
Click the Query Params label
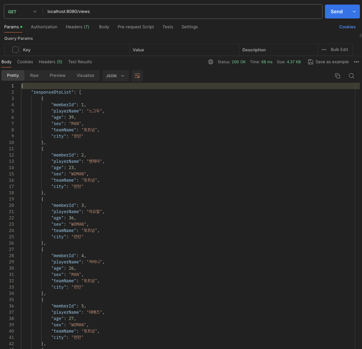click(19, 38)
